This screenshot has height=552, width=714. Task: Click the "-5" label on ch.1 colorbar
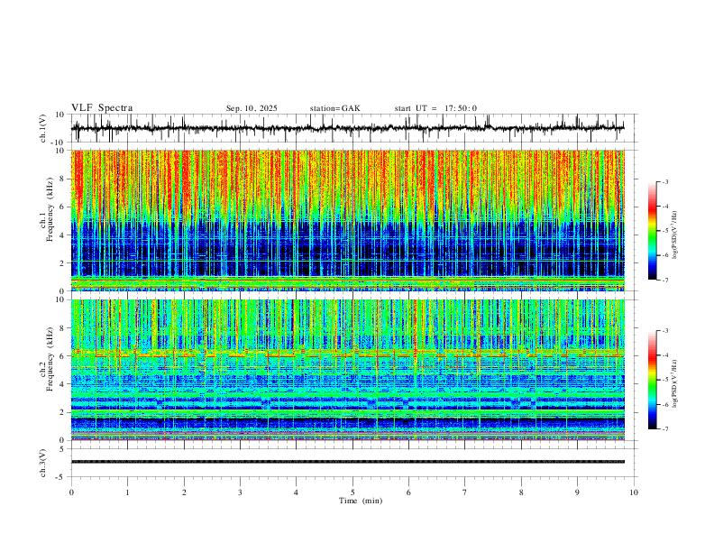click(x=665, y=231)
